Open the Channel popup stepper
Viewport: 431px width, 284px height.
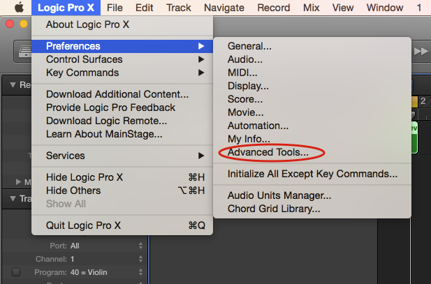[140, 259]
